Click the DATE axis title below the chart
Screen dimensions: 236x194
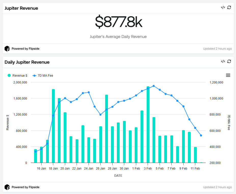118,175
